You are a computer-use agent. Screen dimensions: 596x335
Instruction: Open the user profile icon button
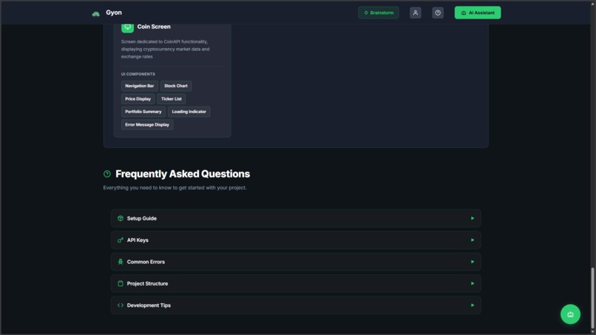pyautogui.click(x=416, y=13)
